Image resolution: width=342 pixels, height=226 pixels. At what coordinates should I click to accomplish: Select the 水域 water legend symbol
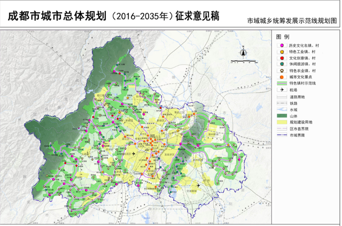281,110
